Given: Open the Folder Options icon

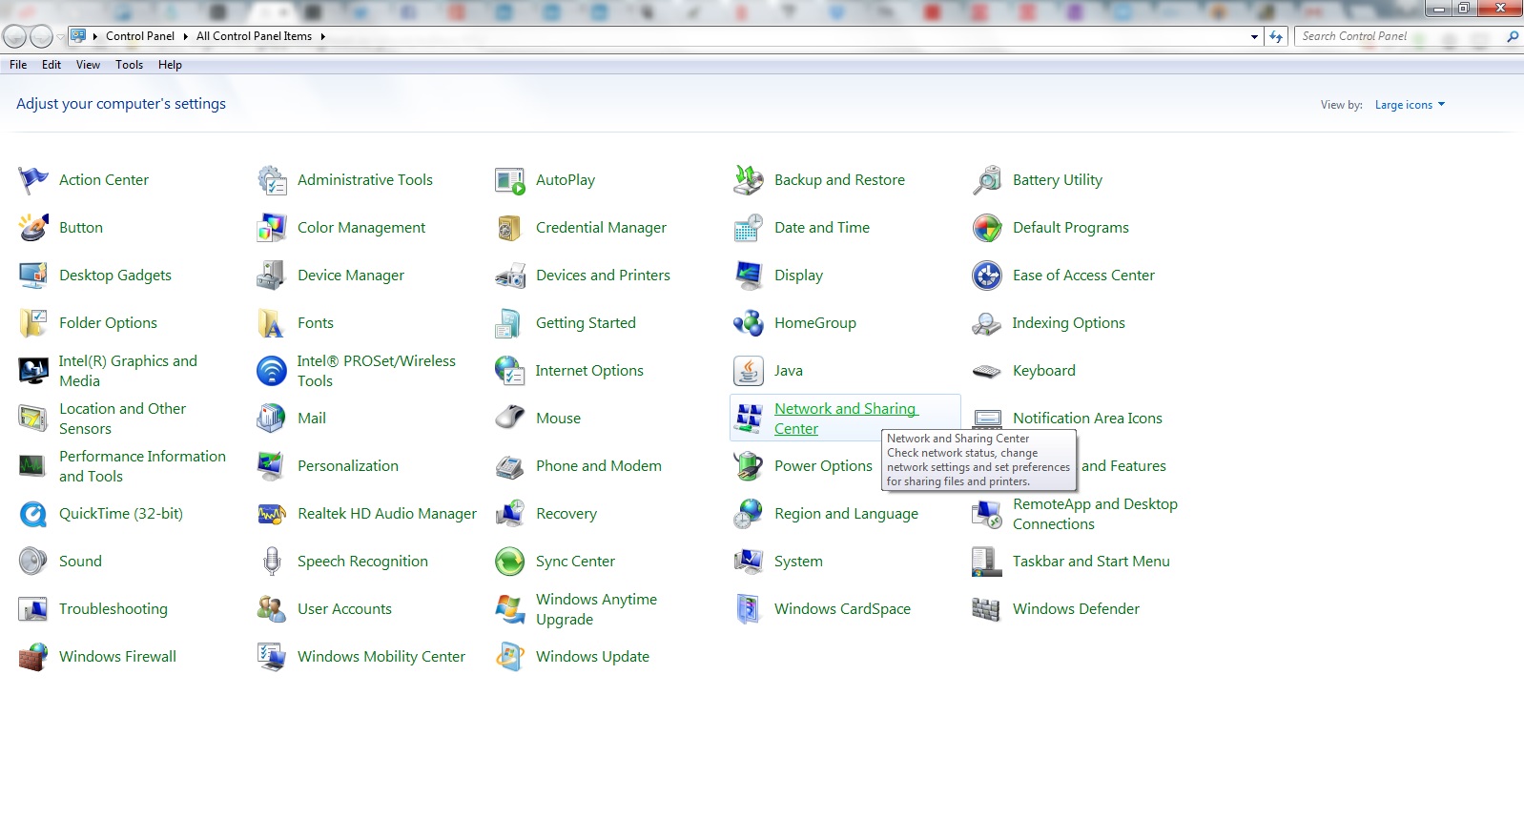Looking at the screenshot, I should (x=33, y=323).
